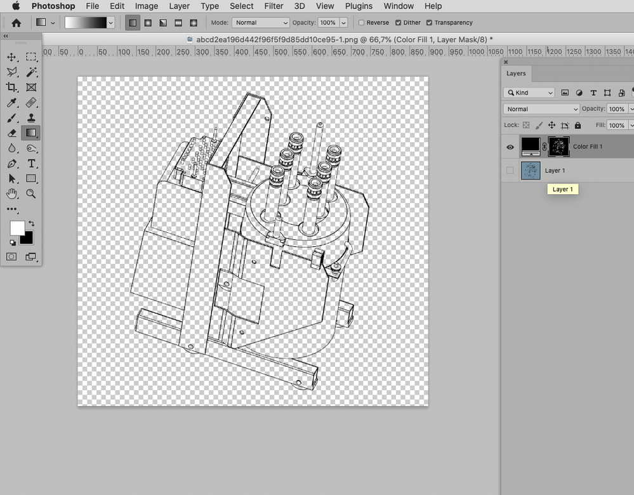The image size is (634, 495).
Task: Click the foreground color swatch
Action: (x=17, y=228)
